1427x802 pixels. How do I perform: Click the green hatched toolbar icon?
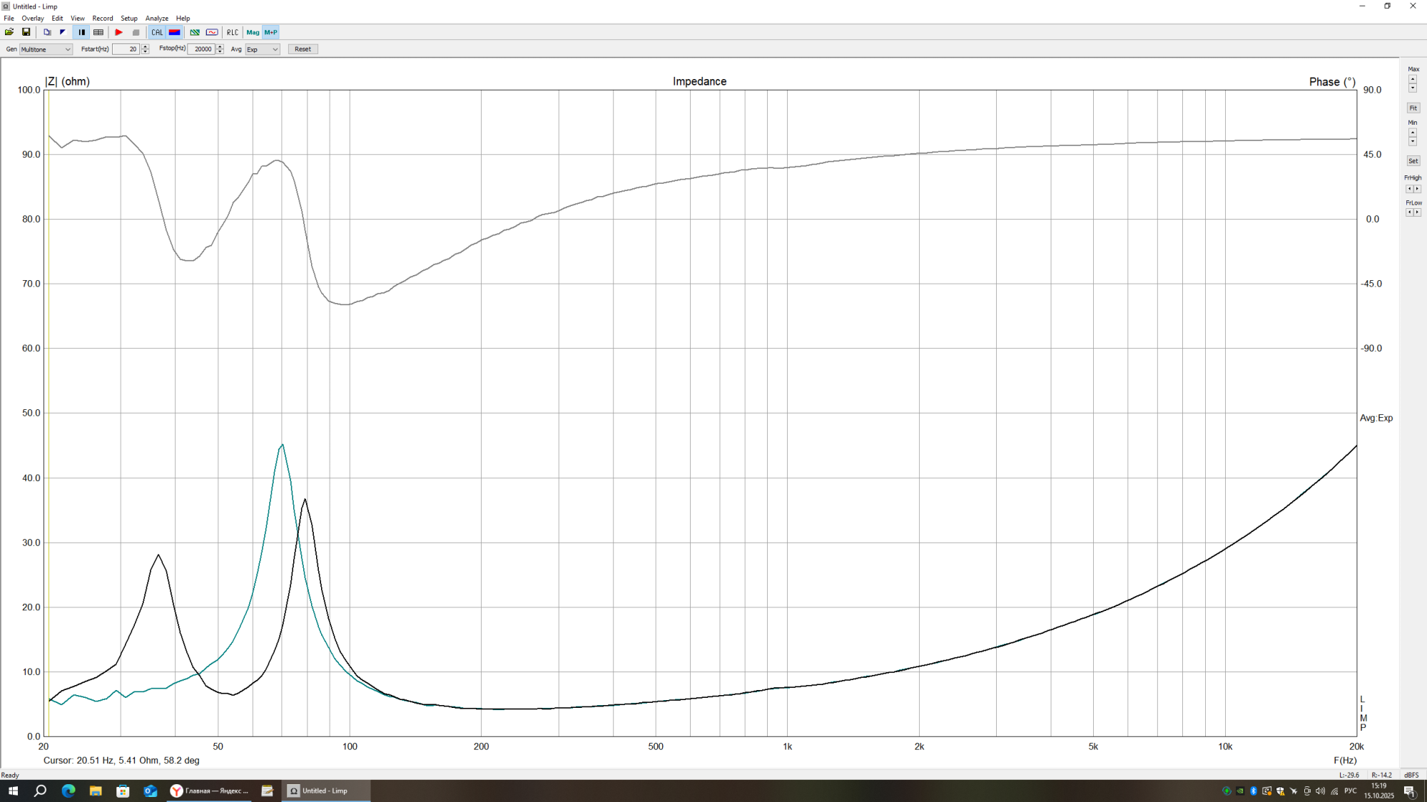[x=194, y=32]
